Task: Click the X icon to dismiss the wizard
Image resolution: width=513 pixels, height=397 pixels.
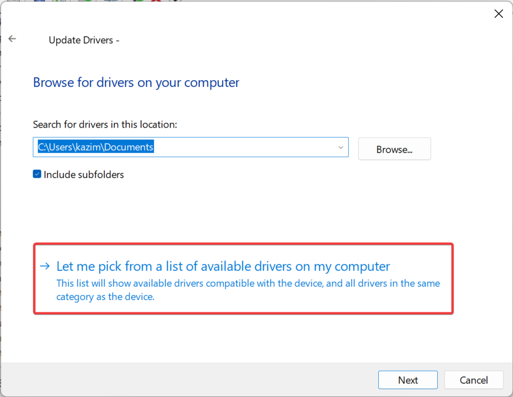Action: 498,13
